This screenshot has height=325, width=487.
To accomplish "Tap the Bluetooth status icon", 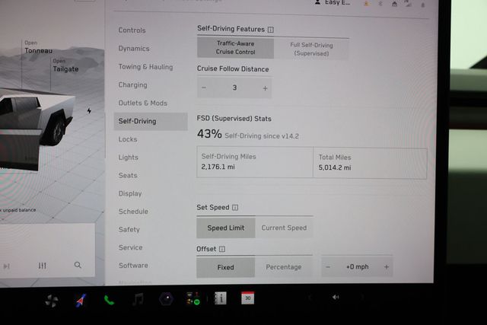I will point(380,4).
